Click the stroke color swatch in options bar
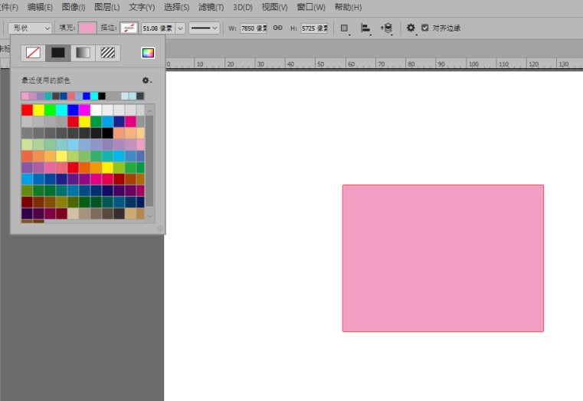The width and height of the screenshot is (583, 401). [129, 28]
